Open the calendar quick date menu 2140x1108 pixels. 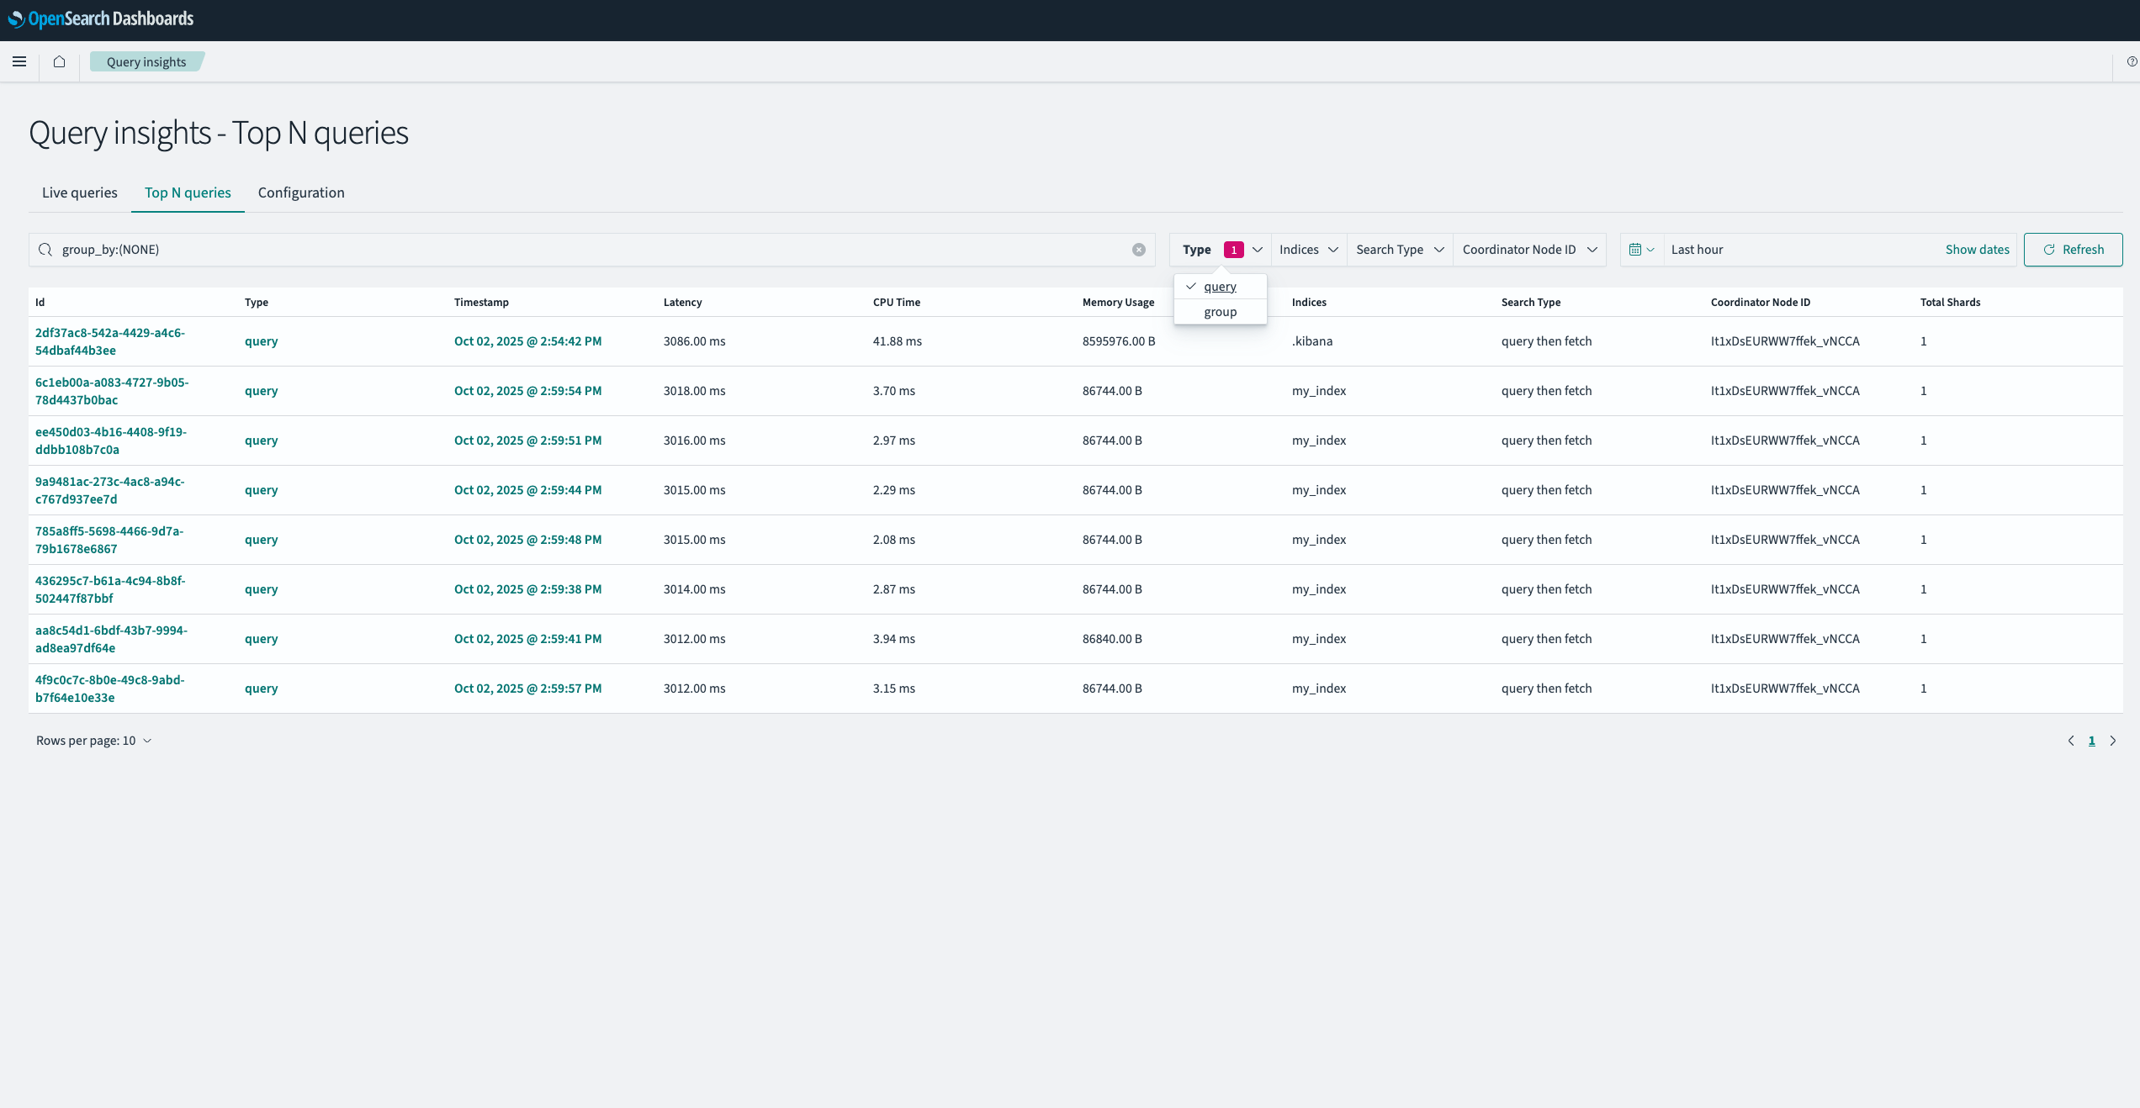pyautogui.click(x=1641, y=250)
